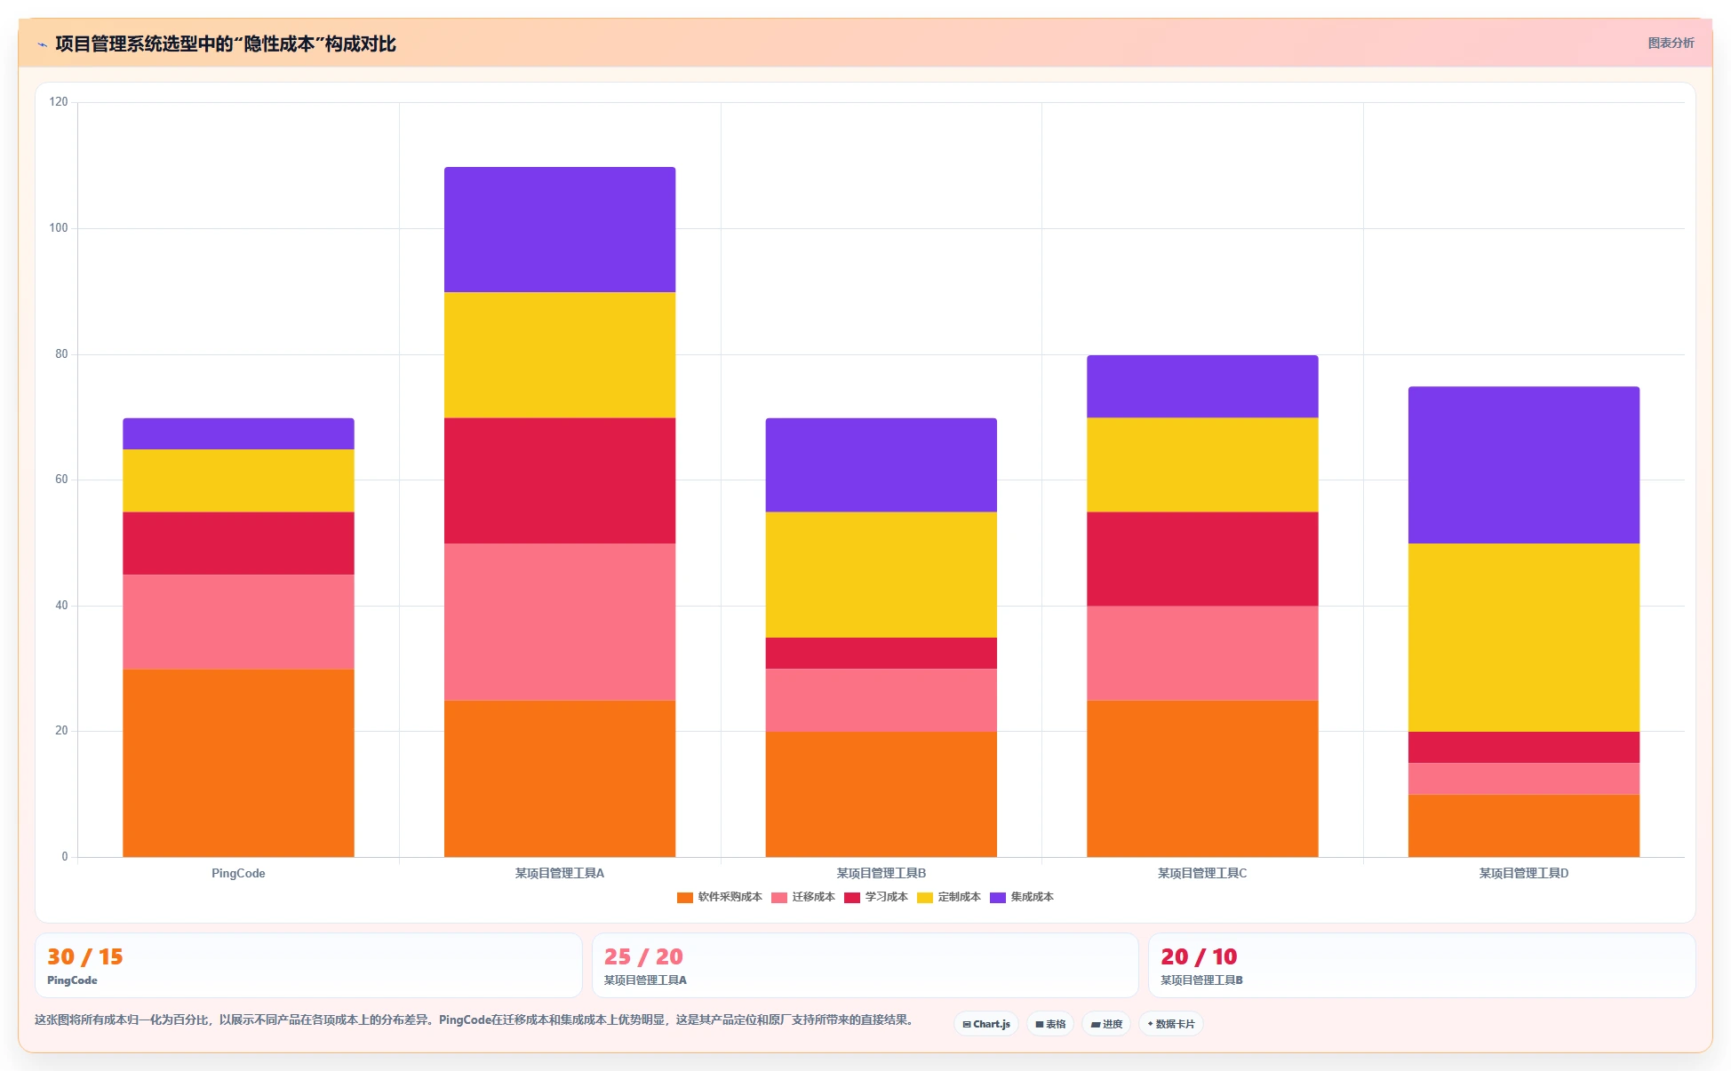Open the "20 / 10" 某项目管理工具B data card
Image resolution: width=1731 pixels, height=1071 pixels.
click(x=1422, y=965)
